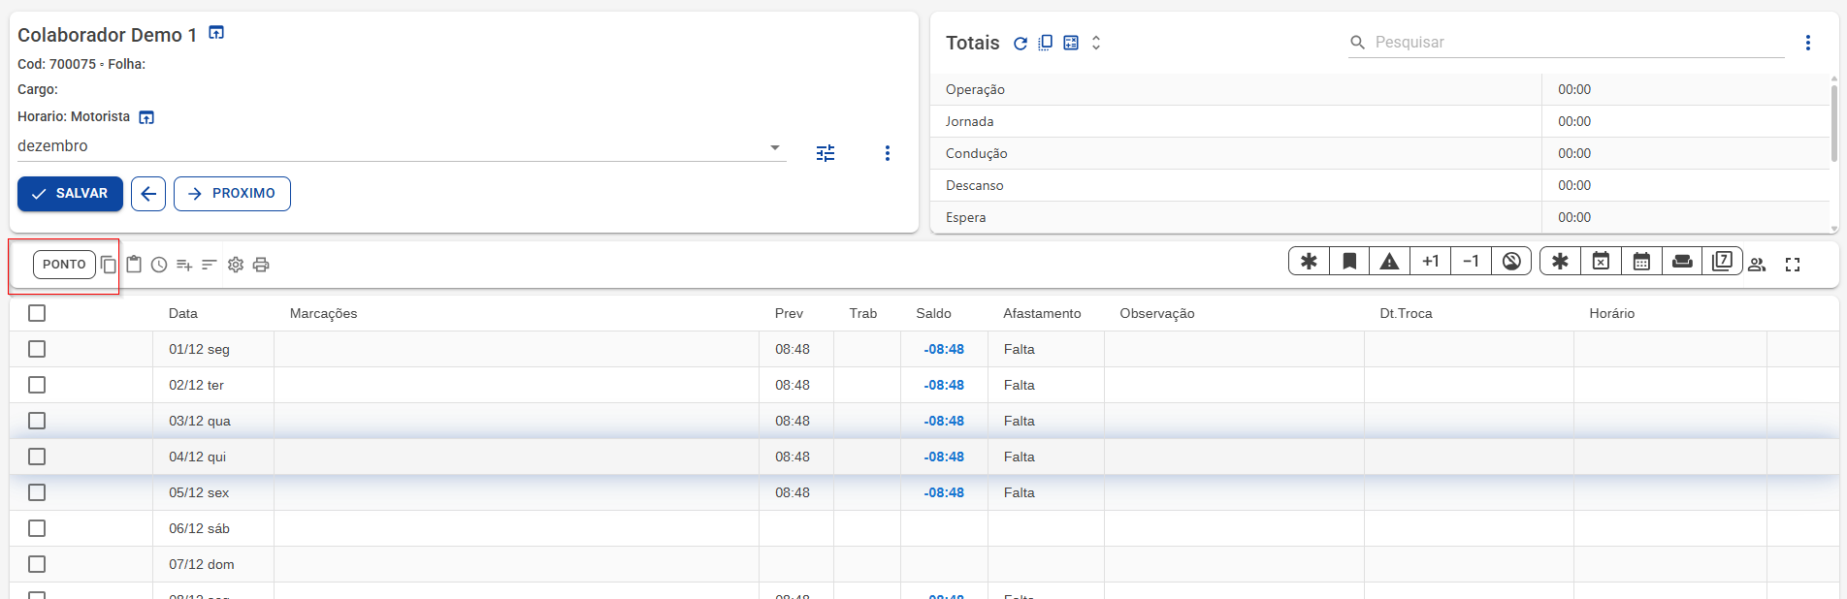
Task: Click the Descanso row in Totais
Action: pos(1379,185)
